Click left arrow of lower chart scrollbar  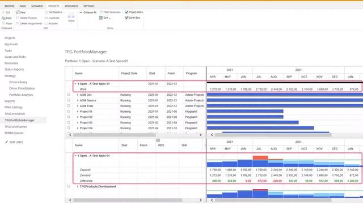[x=212, y=200]
